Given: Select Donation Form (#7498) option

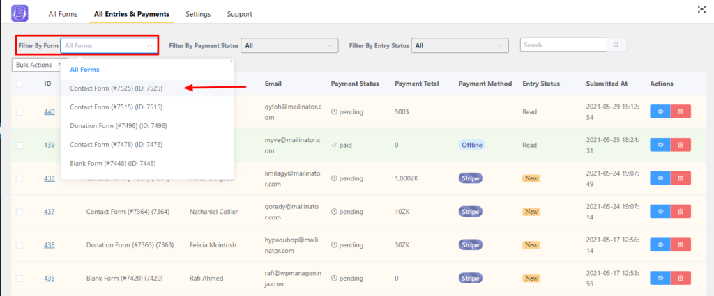Looking at the screenshot, I should [x=118, y=126].
